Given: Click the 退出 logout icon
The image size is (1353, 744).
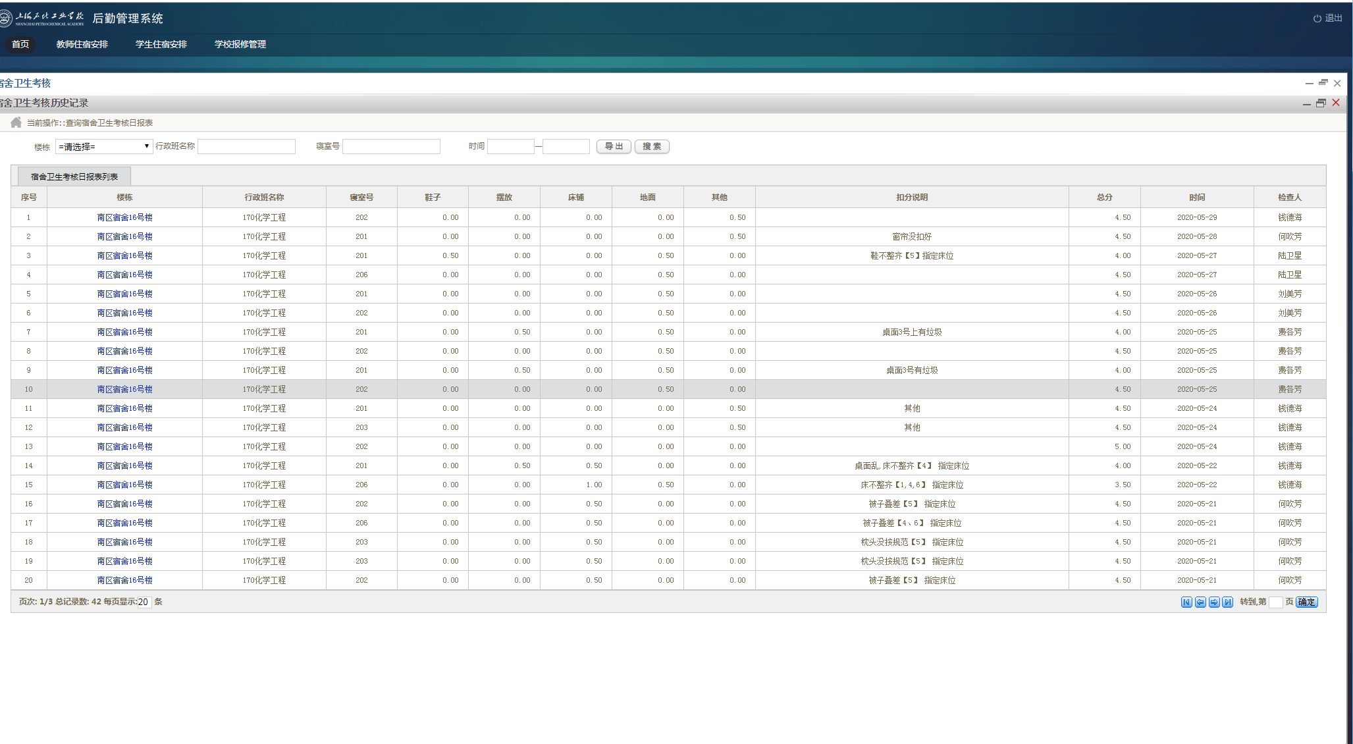Looking at the screenshot, I should click(x=1317, y=18).
